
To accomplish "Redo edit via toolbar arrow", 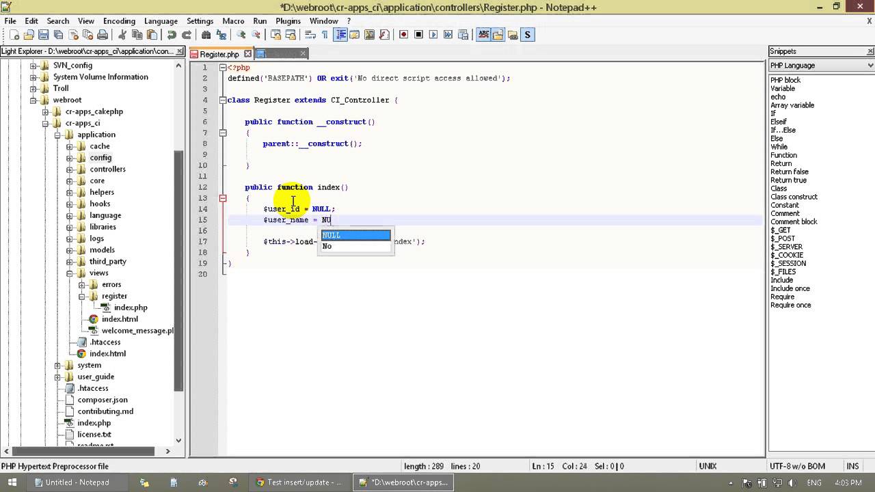I will tap(186, 35).
